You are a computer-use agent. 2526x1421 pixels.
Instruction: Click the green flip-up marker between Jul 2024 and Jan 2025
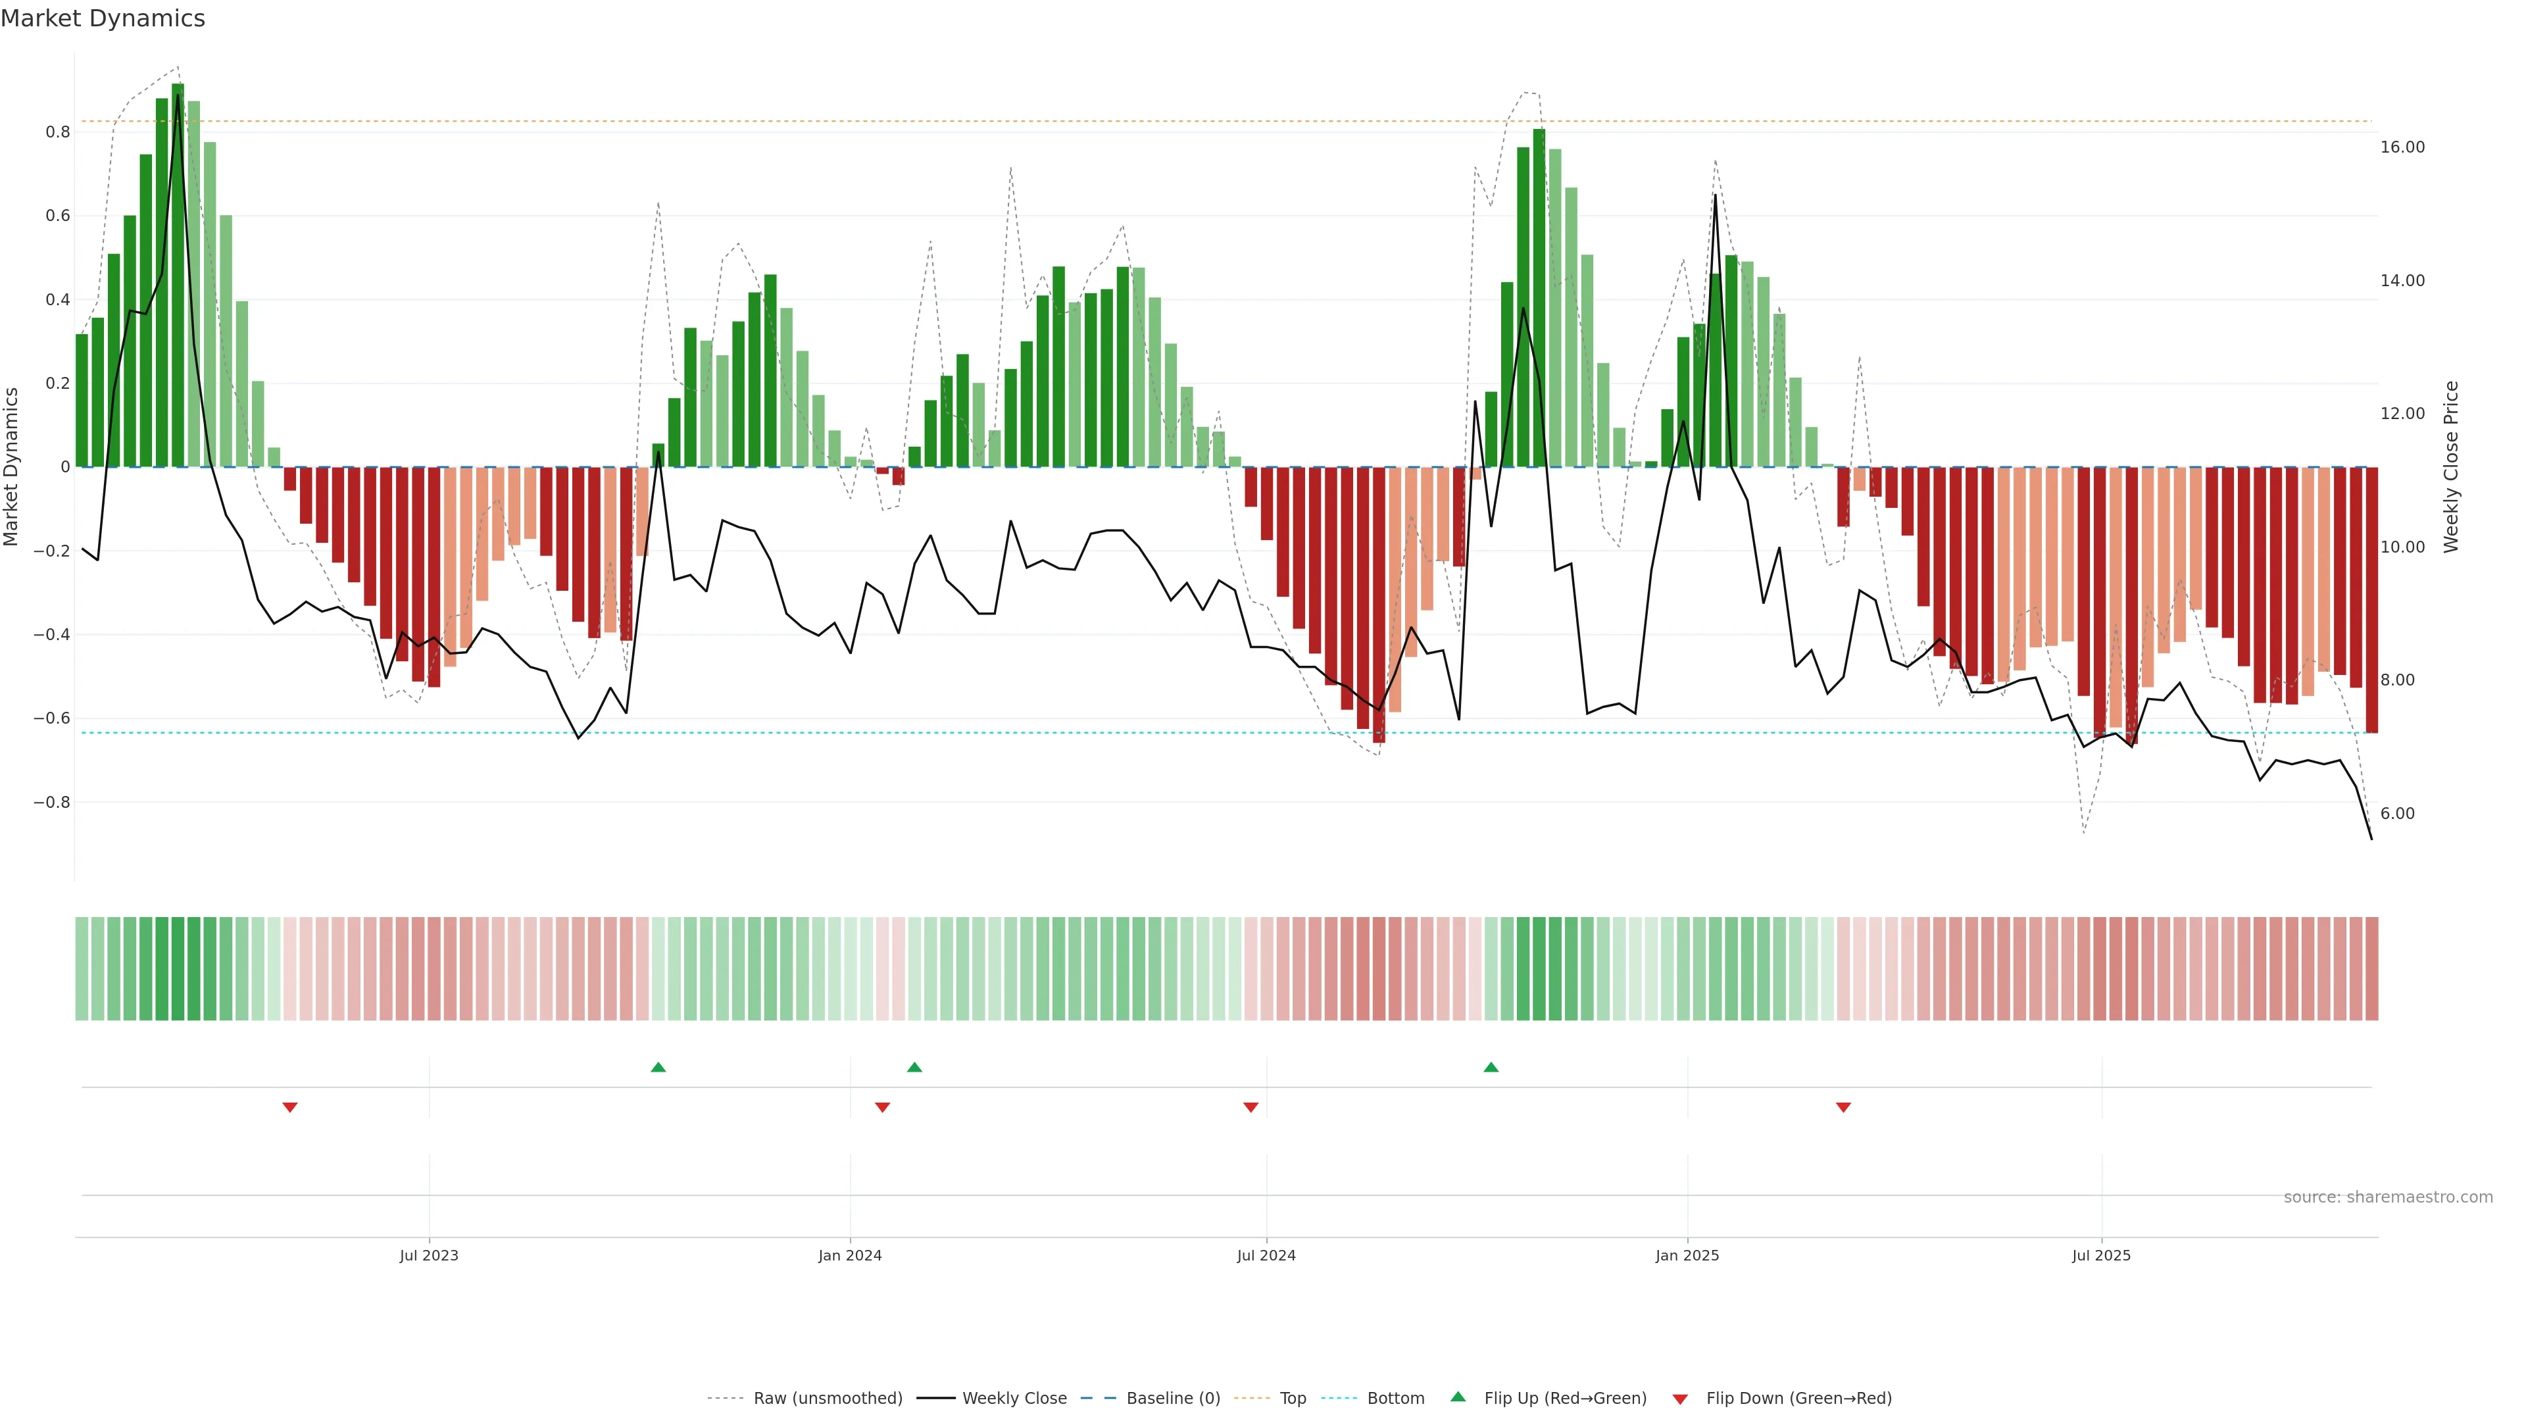click(x=1491, y=1067)
